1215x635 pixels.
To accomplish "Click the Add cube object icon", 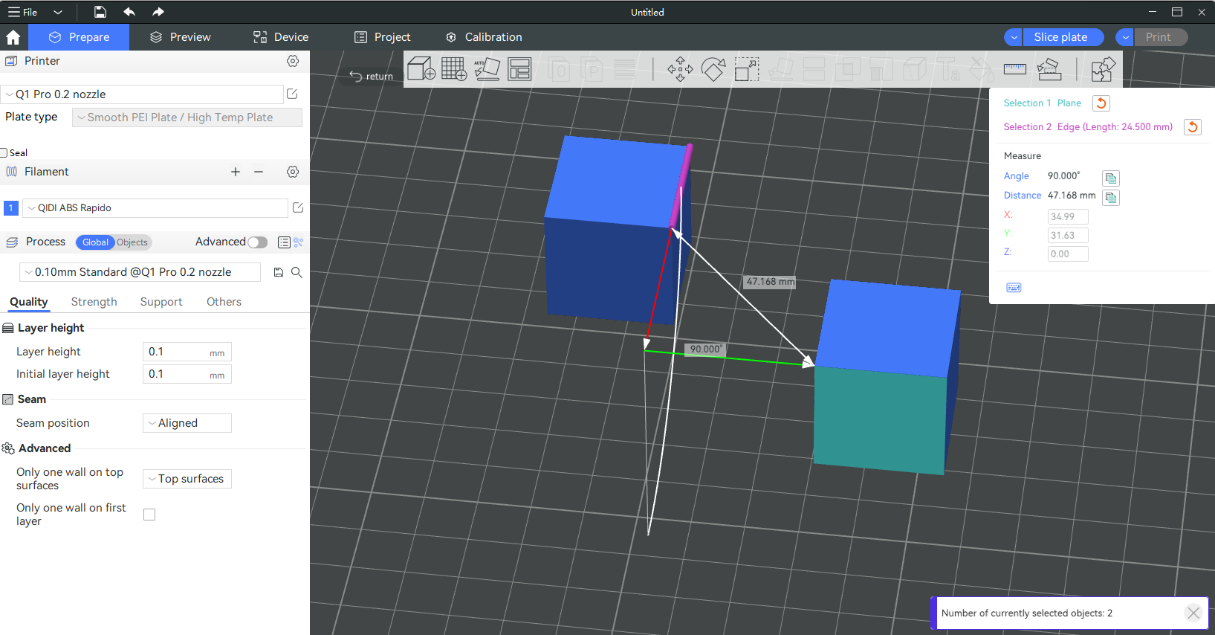I will click(x=421, y=69).
